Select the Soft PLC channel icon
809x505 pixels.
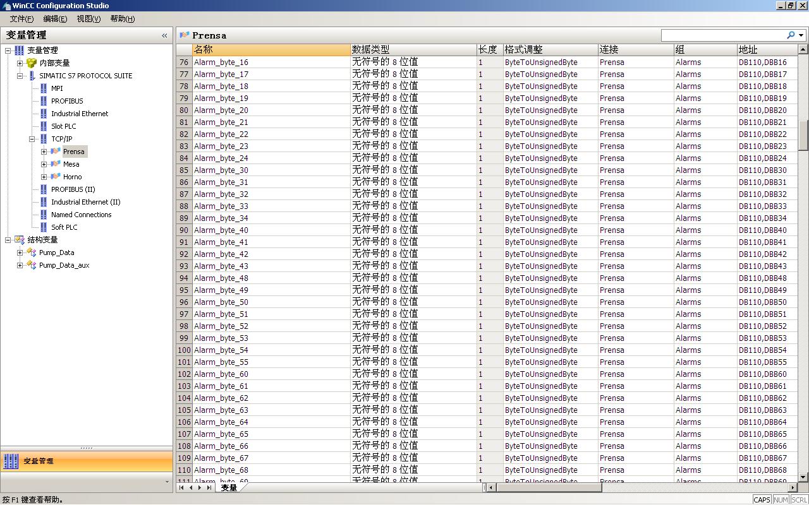(44, 227)
